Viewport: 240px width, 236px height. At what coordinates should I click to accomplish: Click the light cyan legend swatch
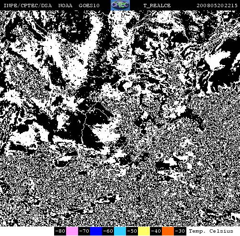120,231
